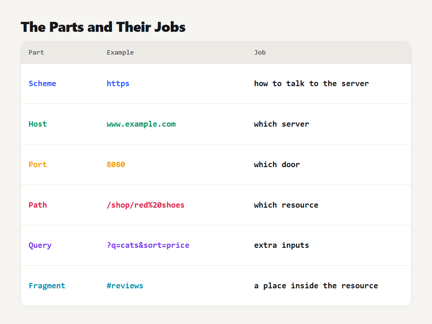Click the heading 'The Parts and Their Jobs'
The image size is (432, 324).
(x=103, y=27)
